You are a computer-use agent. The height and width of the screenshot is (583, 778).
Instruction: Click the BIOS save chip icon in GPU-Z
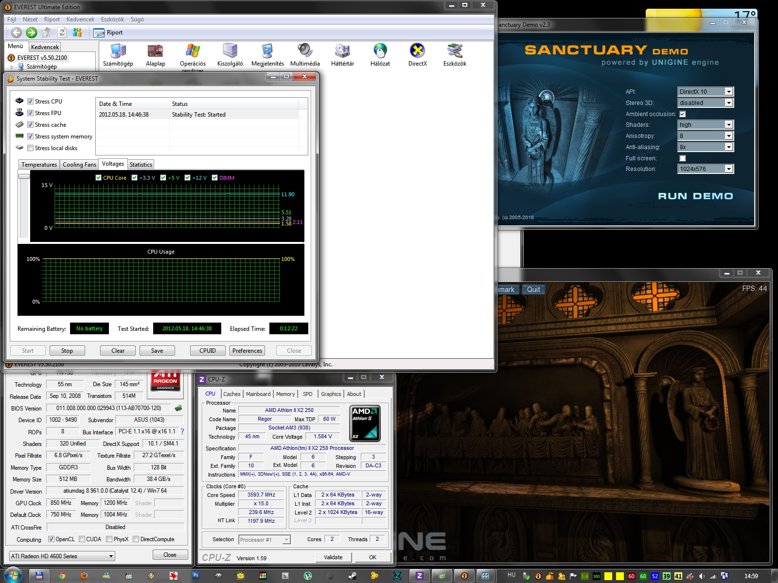tap(178, 408)
